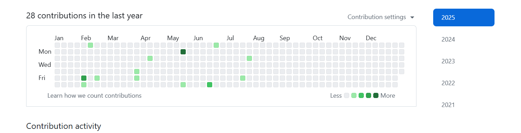Select the light green Sunday cell in February
This screenshot has width=521, height=133.
(x=90, y=45)
